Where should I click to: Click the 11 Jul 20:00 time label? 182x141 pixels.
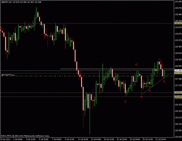[x=83, y=139]
